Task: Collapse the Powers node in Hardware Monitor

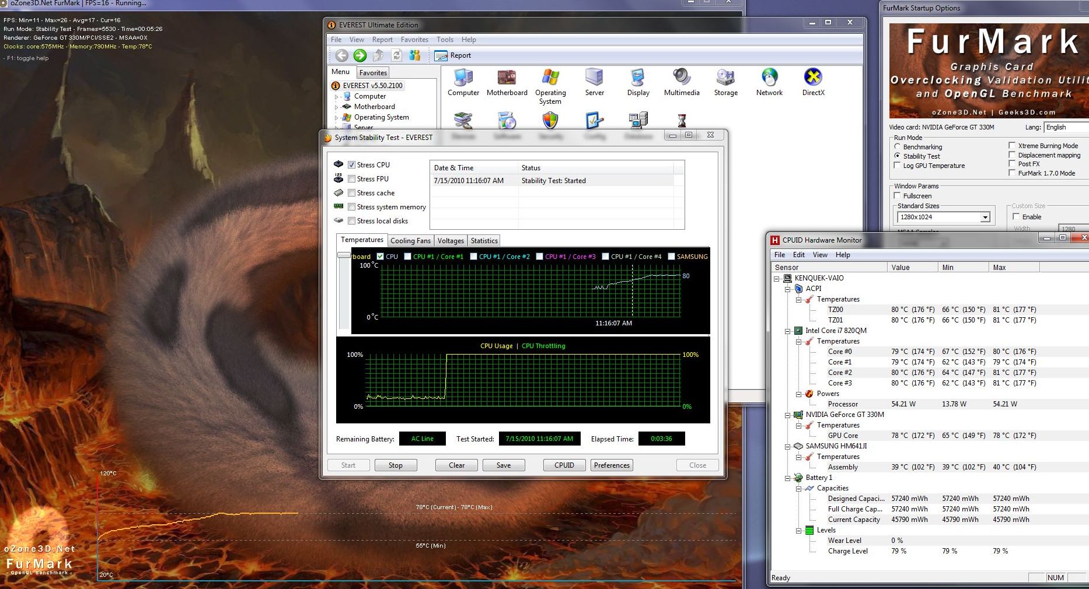Action: 799,394
